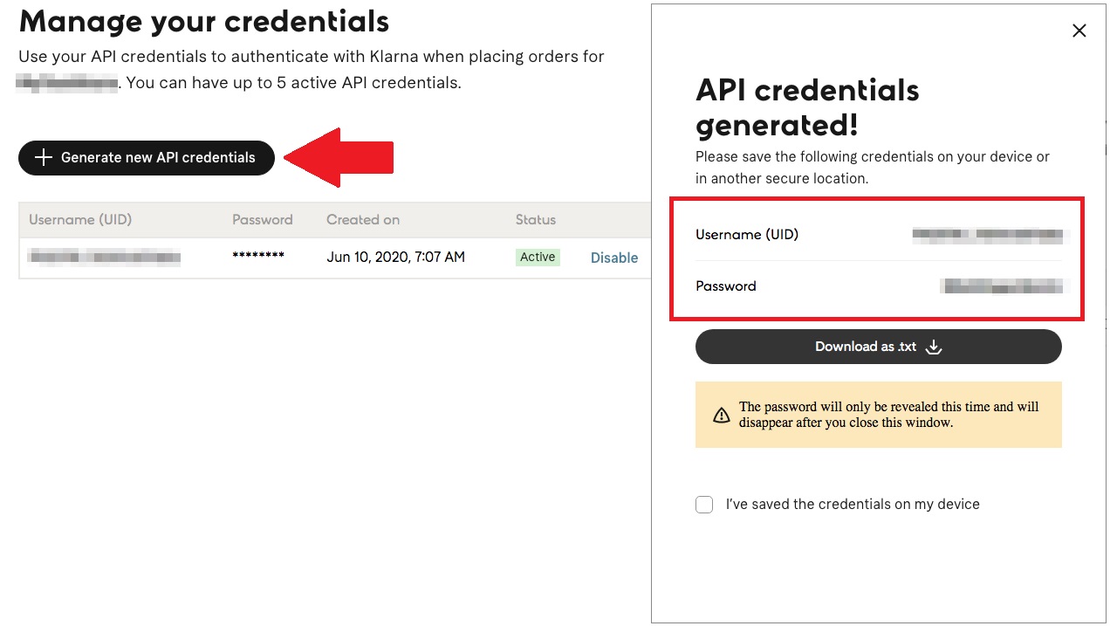The image size is (1110, 626).
Task: Click the Created on column header
Action: coord(362,220)
